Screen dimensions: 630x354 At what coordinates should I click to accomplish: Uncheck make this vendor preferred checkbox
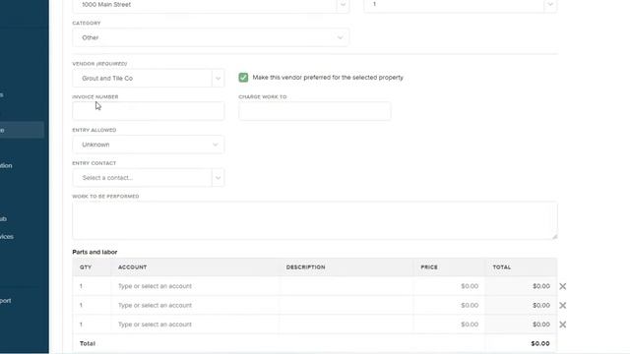[243, 78]
